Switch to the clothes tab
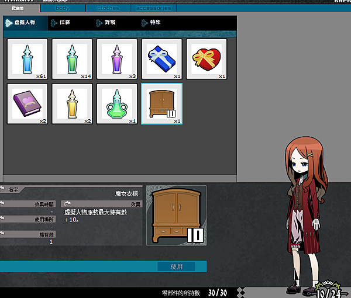351x298 pixels. click(x=108, y=8)
